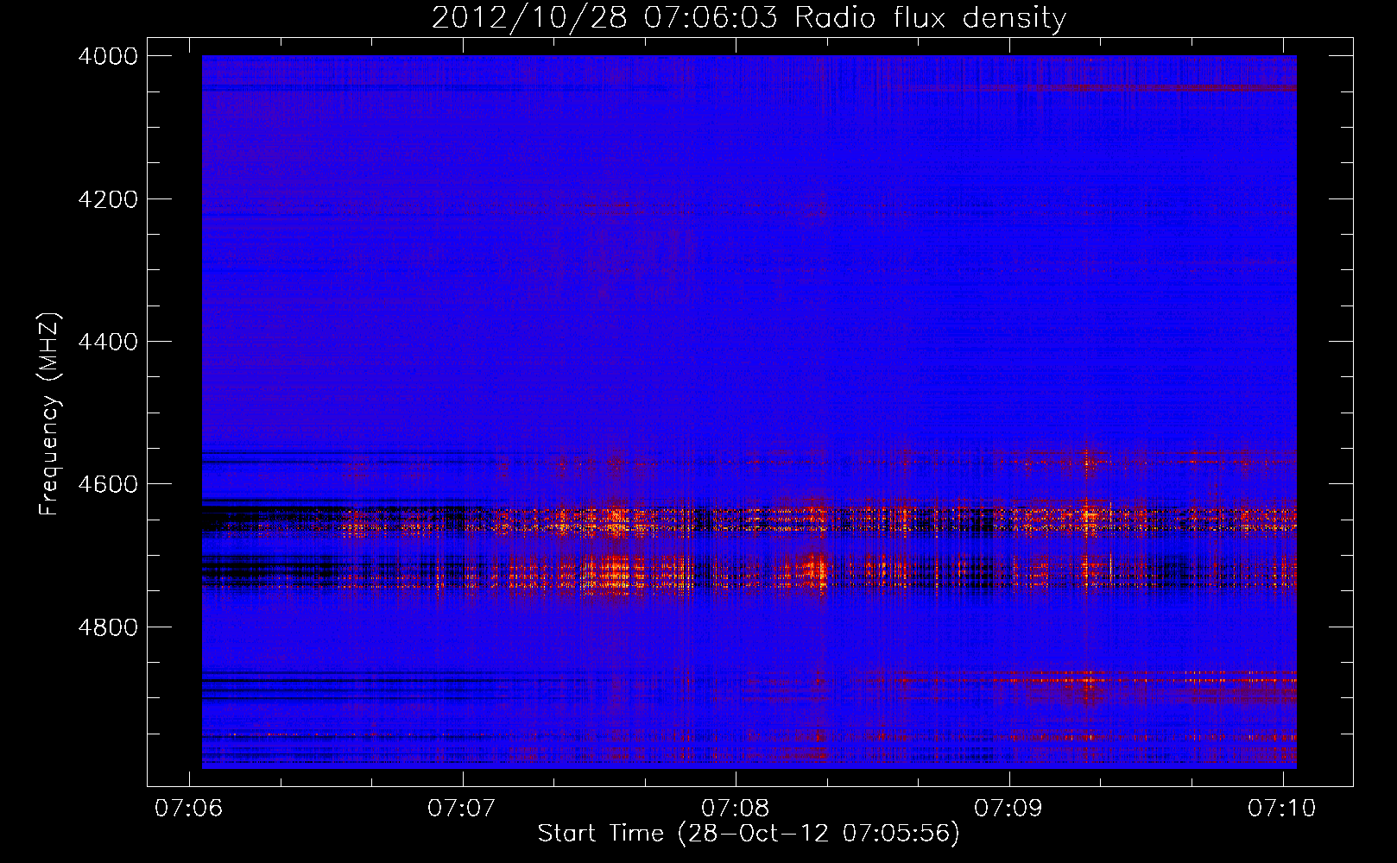Click the 07:09 time tick label
Screen dimensions: 1397x863
1008,808
